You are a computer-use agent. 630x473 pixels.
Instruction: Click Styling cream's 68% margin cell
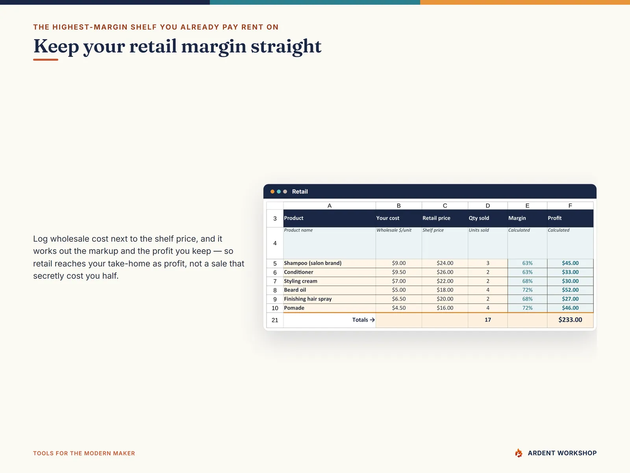528,281
